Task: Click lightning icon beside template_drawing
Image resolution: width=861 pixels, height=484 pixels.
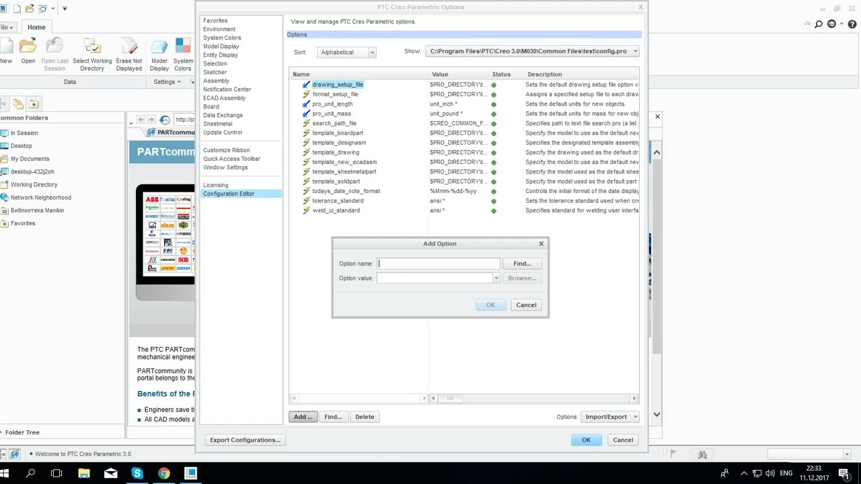Action: pyautogui.click(x=306, y=153)
